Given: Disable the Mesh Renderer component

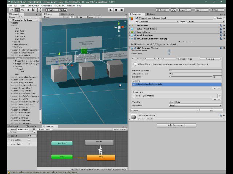Looking at the screenshot, I should [135, 35].
